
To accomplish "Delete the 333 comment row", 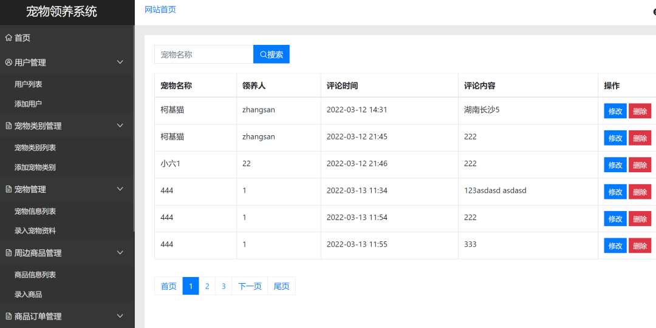I will pyautogui.click(x=640, y=246).
